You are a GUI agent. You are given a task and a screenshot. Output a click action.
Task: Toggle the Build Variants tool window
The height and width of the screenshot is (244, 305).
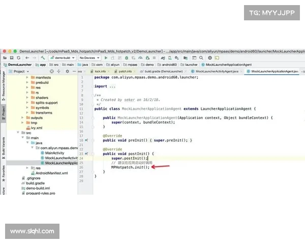tap(4, 148)
